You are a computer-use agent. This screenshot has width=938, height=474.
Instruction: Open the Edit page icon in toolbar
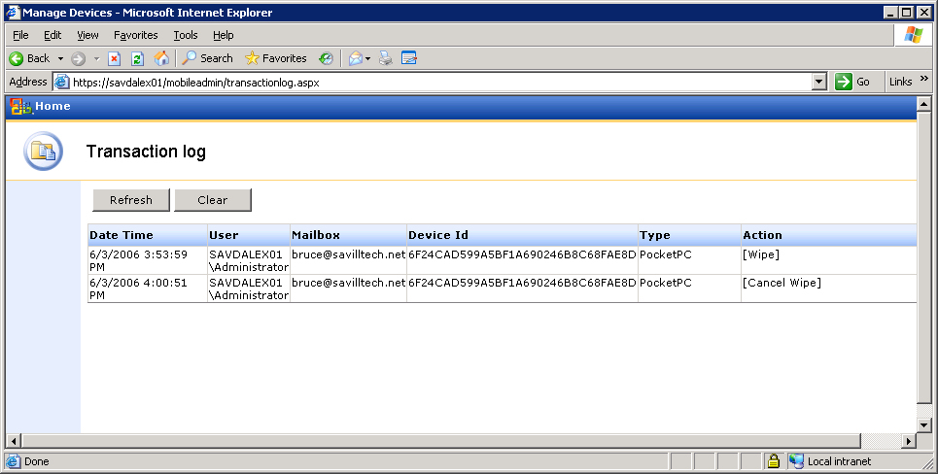[408, 58]
